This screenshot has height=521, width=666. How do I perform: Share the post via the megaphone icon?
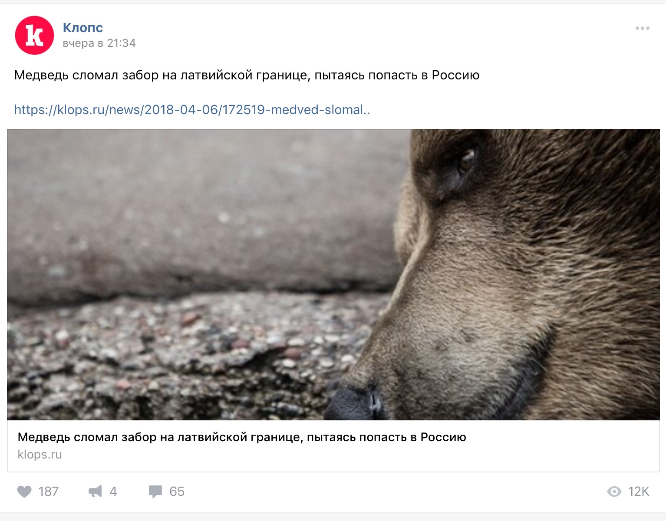pos(95,492)
